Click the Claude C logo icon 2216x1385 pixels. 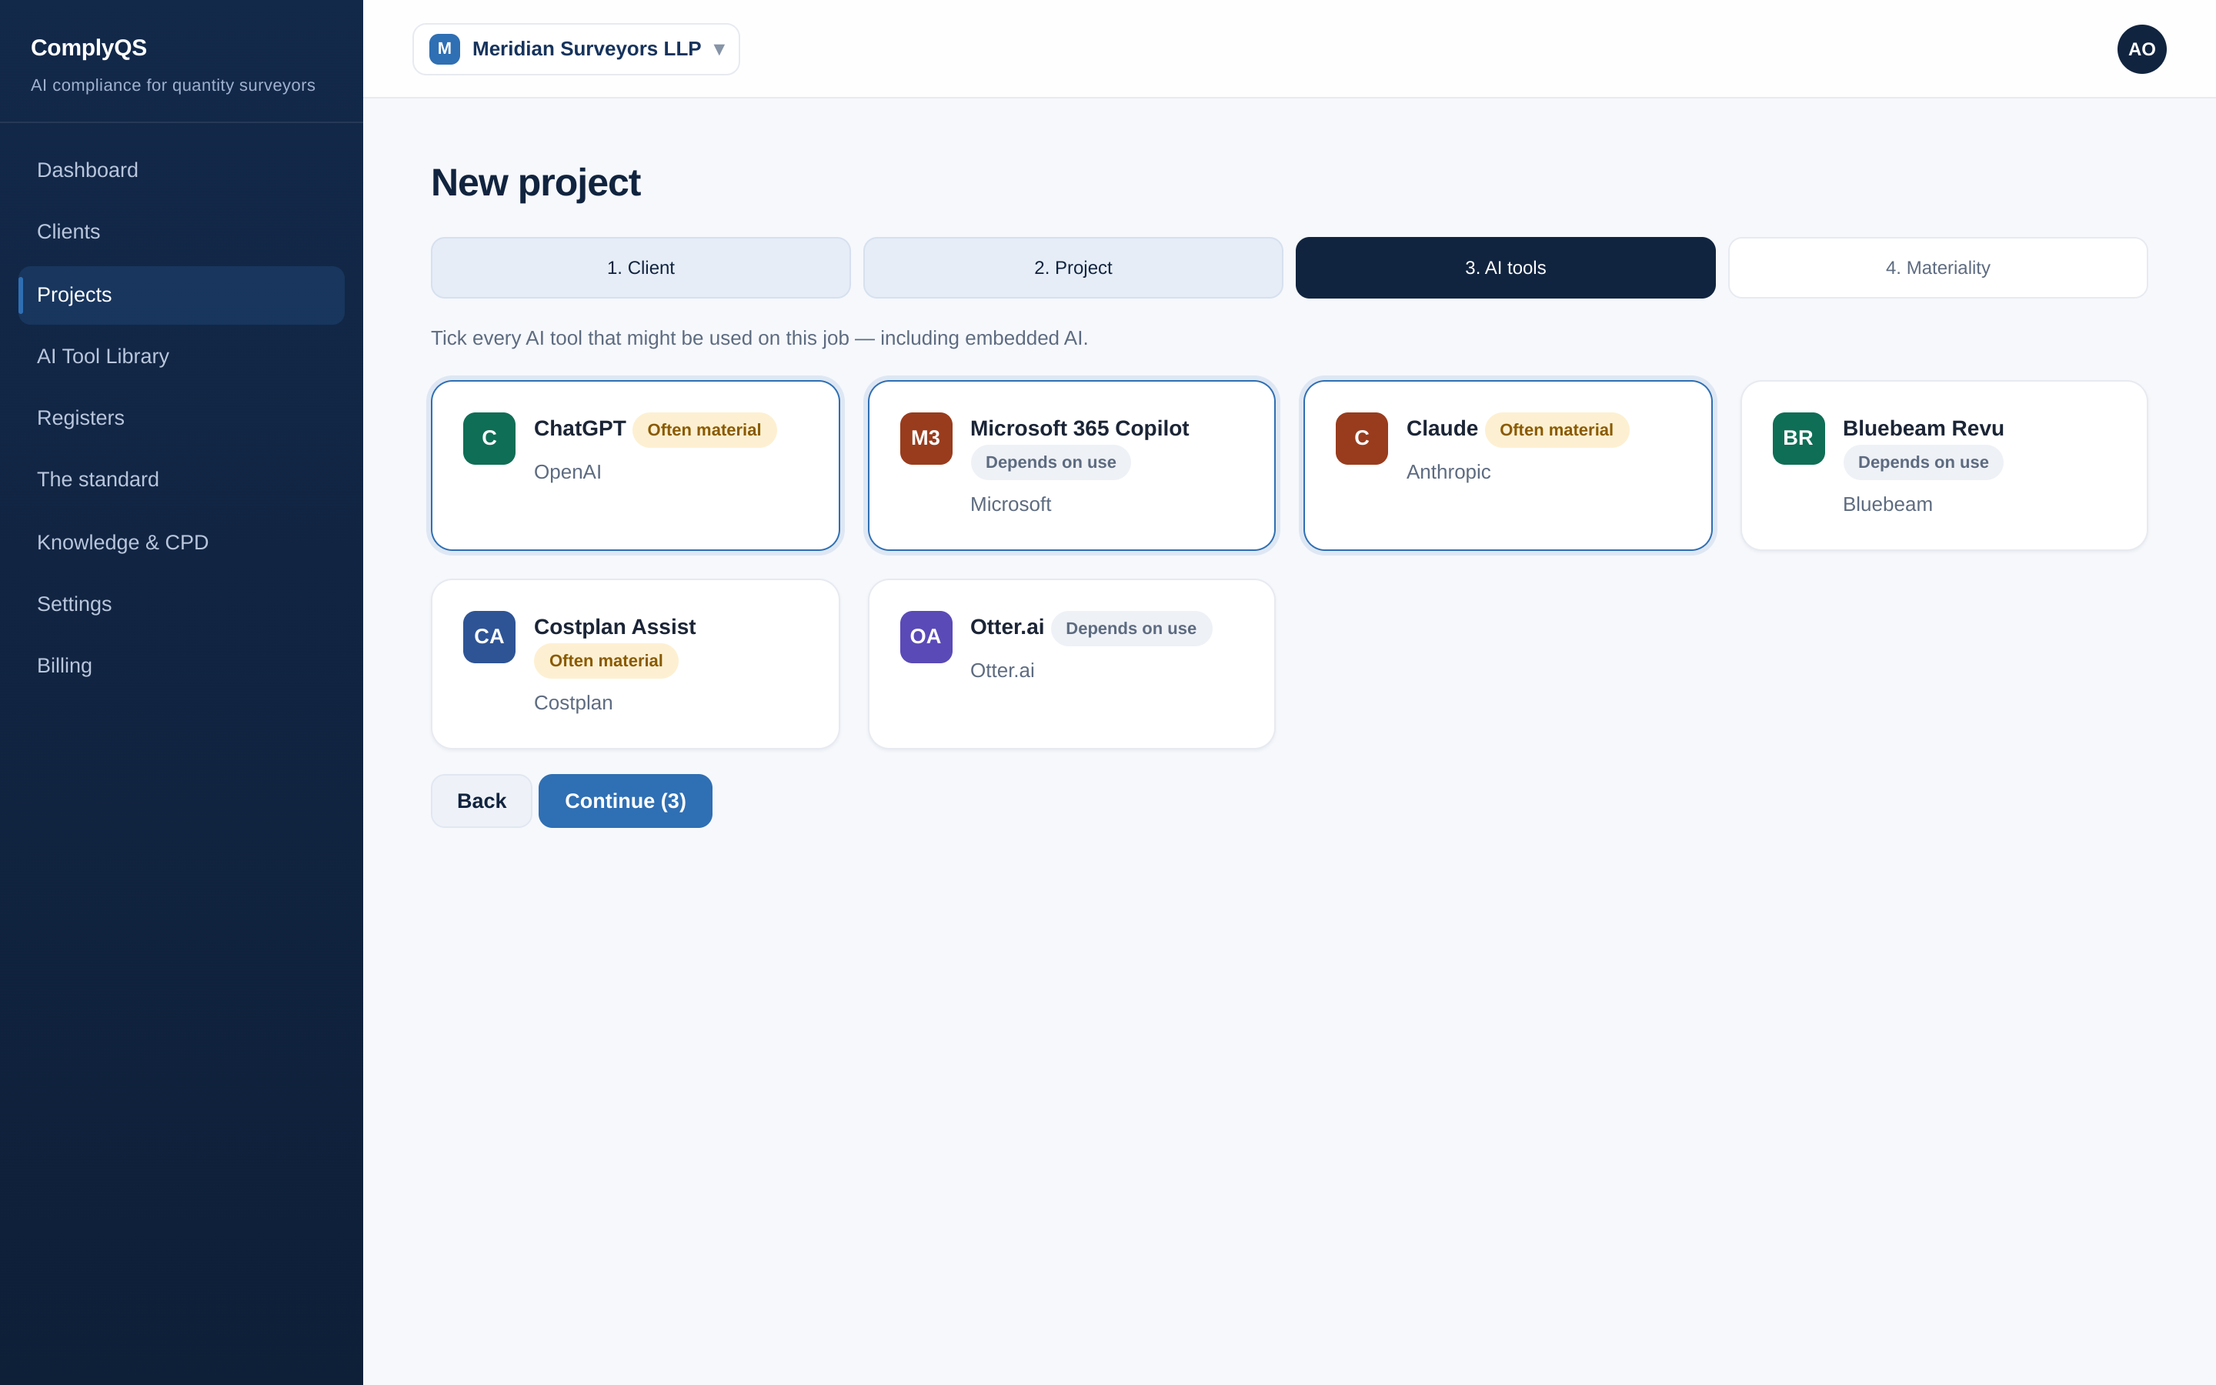[x=1362, y=438]
